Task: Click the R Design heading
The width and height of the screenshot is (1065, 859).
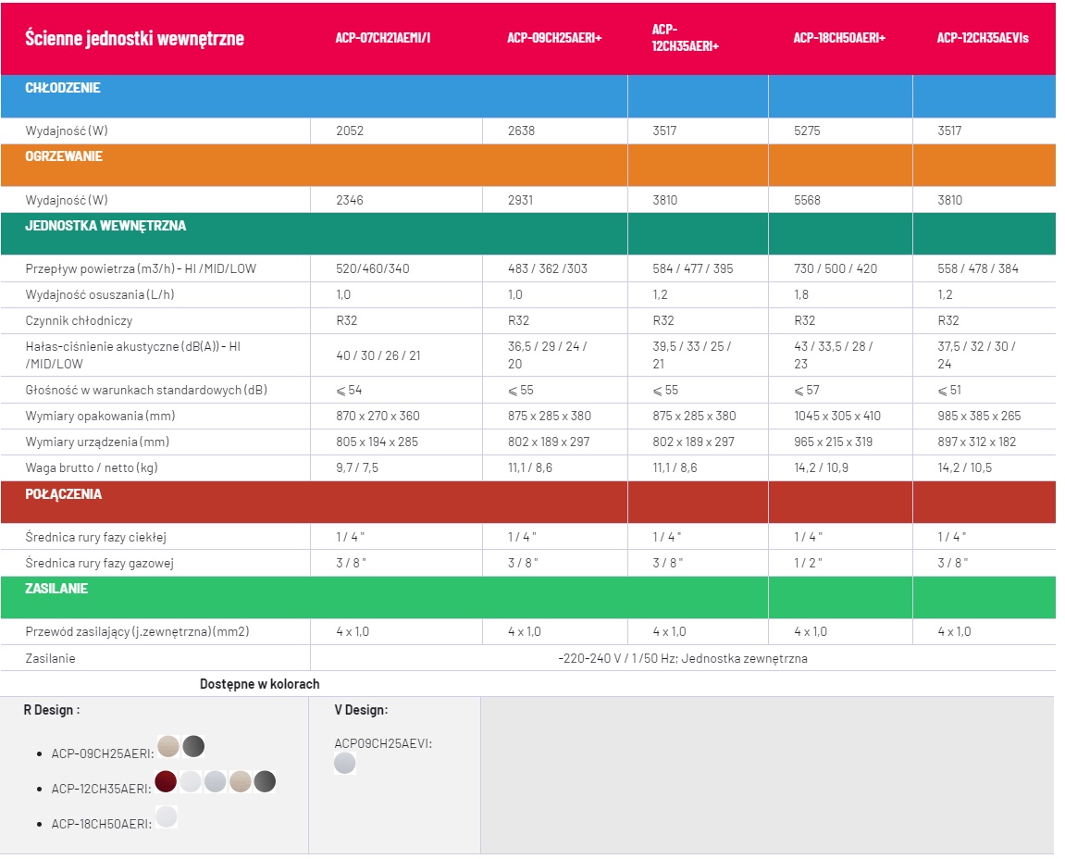Action: [52, 709]
